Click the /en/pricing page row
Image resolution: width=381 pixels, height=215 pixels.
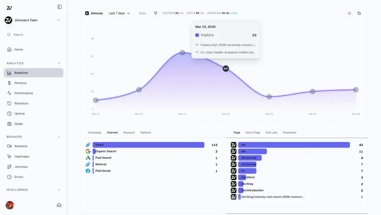pos(297,164)
